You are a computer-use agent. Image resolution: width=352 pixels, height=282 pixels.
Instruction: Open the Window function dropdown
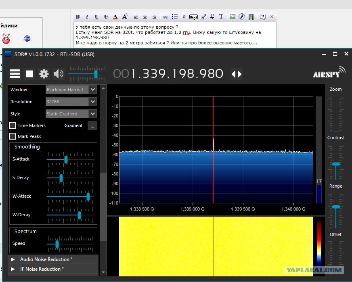point(71,90)
